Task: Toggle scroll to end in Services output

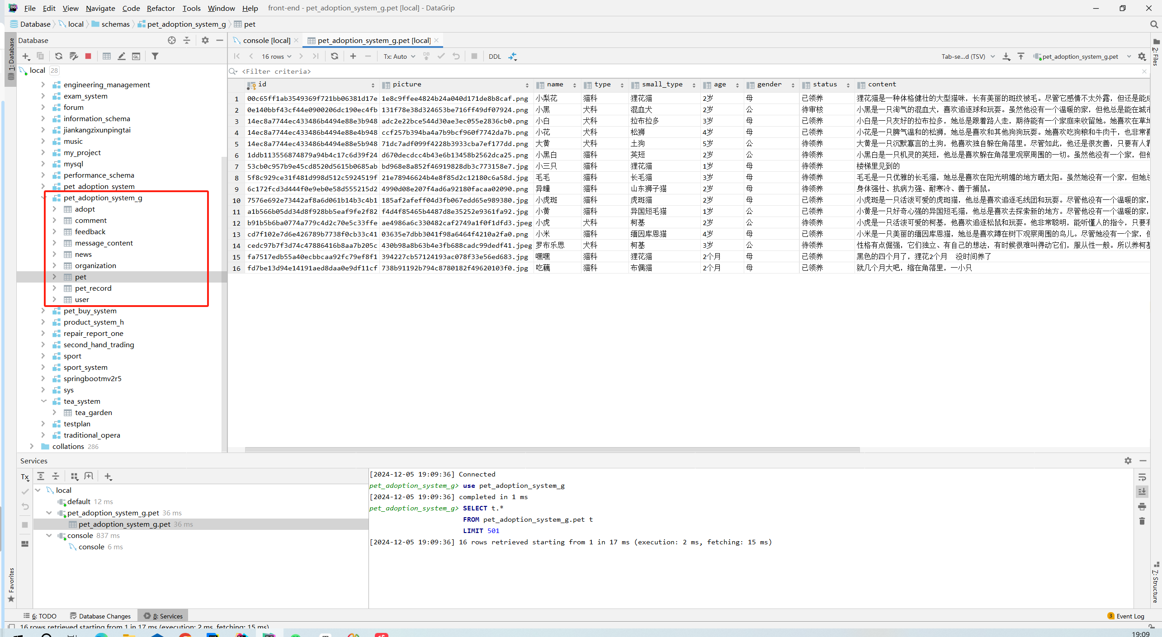Action: tap(1142, 491)
